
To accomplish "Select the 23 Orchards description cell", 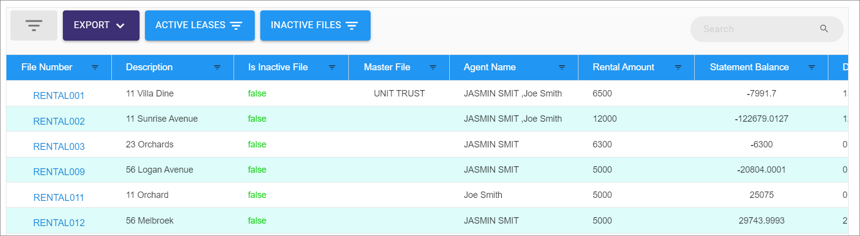I will (x=150, y=144).
